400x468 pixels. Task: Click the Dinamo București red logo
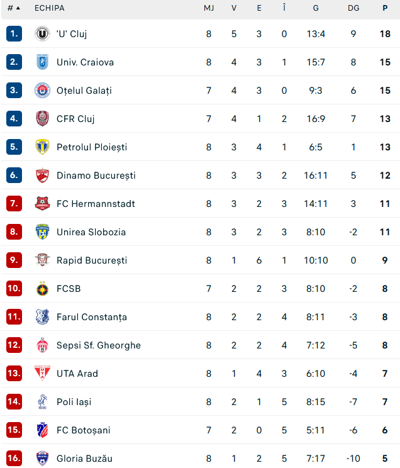[42, 175]
